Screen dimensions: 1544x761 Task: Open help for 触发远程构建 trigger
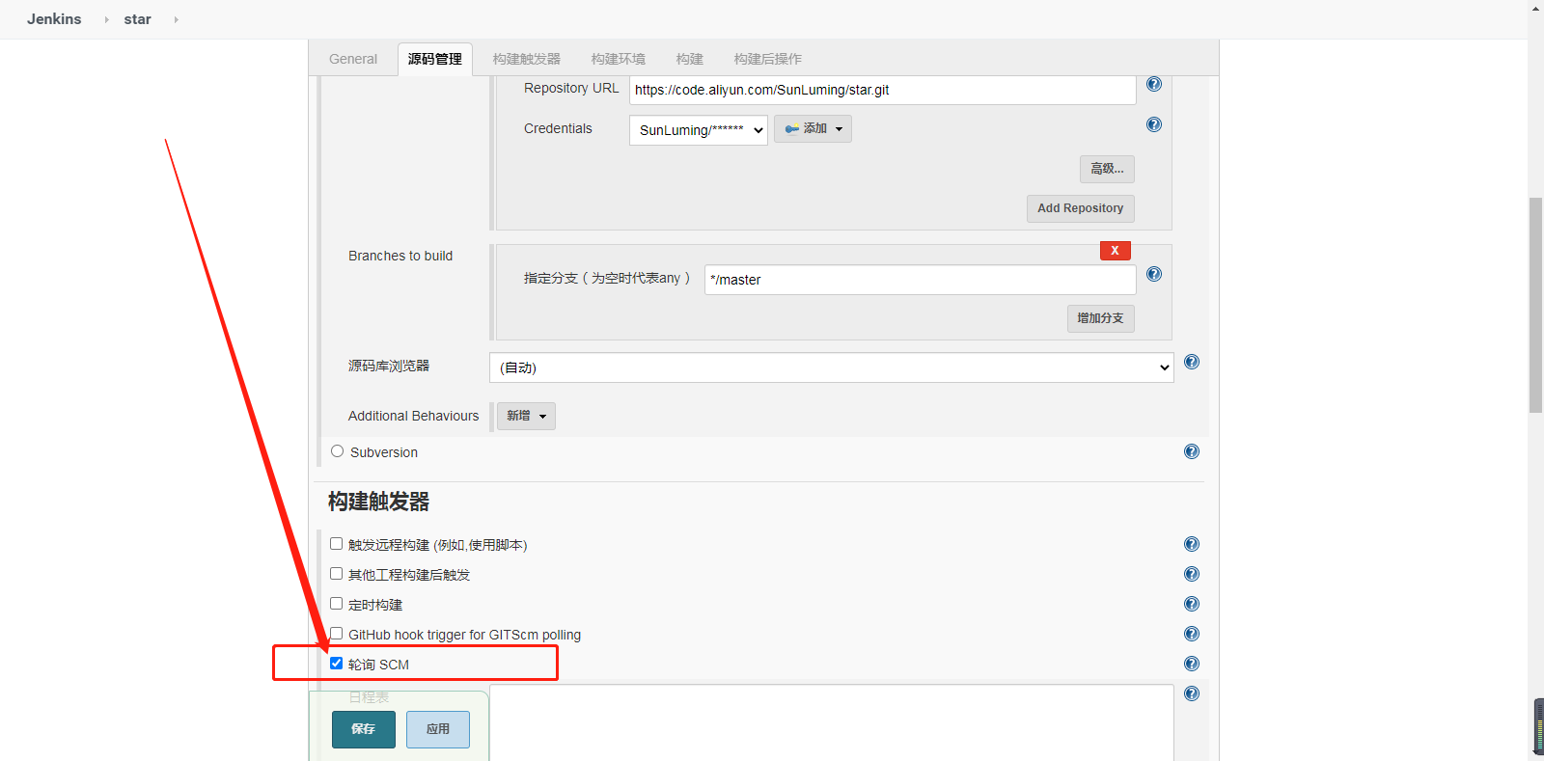[x=1192, y=544]
